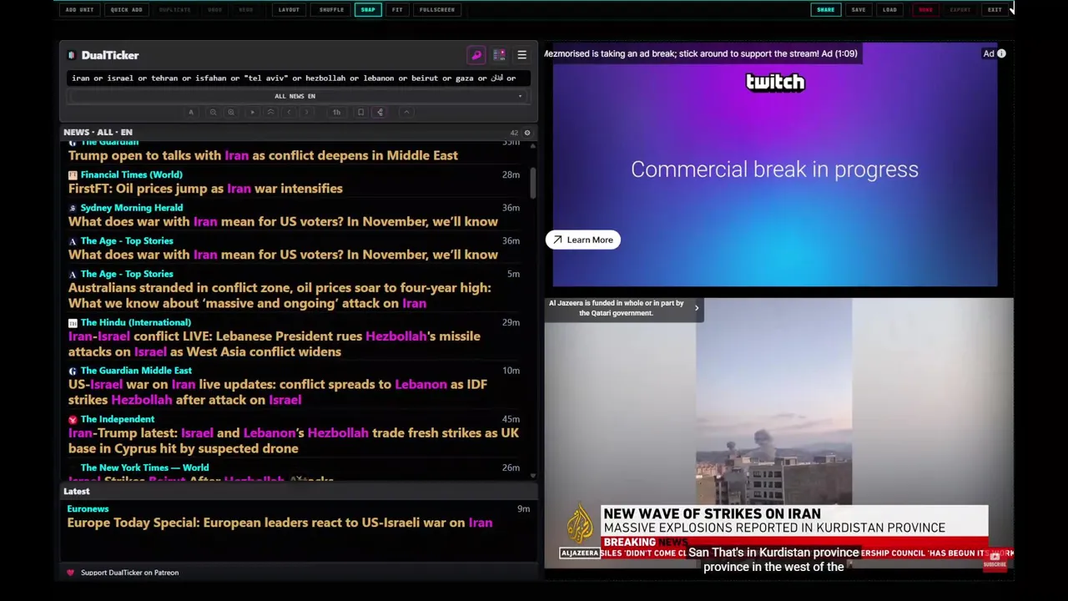Toggle the keyword highlight key icon

(x=476, y=55)
